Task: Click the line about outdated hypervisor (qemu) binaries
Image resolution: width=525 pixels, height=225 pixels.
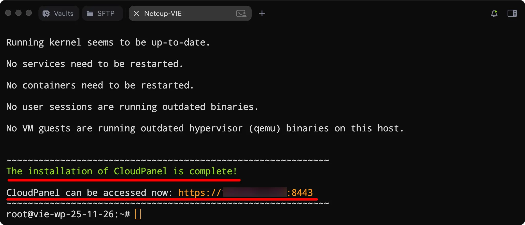Action: click(205, 128)
